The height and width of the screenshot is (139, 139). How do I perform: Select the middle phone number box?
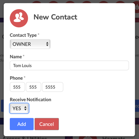(33, 87)
